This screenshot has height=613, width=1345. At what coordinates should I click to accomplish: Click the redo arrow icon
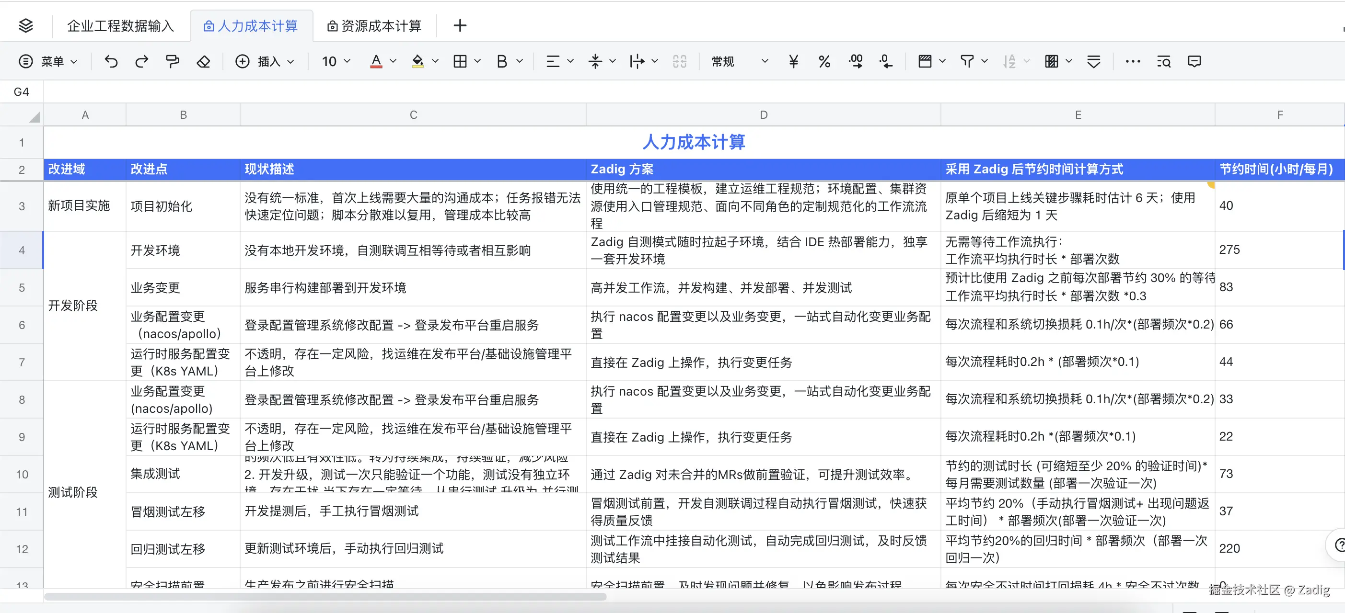click(141, 62)
